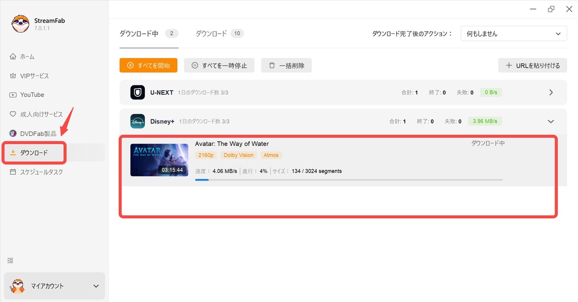Viewport: 578px width, 302px height.
Task: Open VIPサービス in the sidebar
Action: [x=34, y=76]
